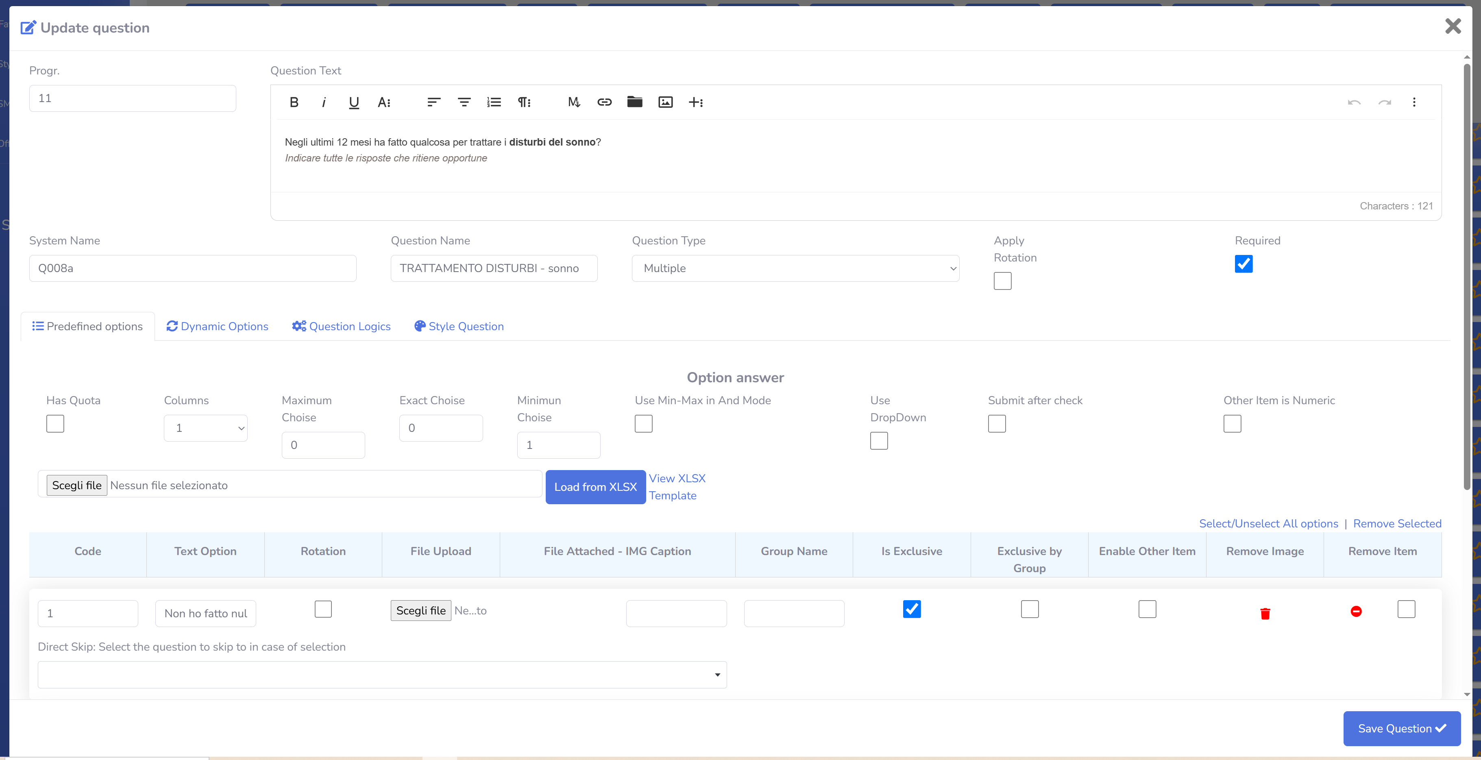Check the Submit after check box
This screenshot has width=1481, height=760.
(x=996, y=424)
